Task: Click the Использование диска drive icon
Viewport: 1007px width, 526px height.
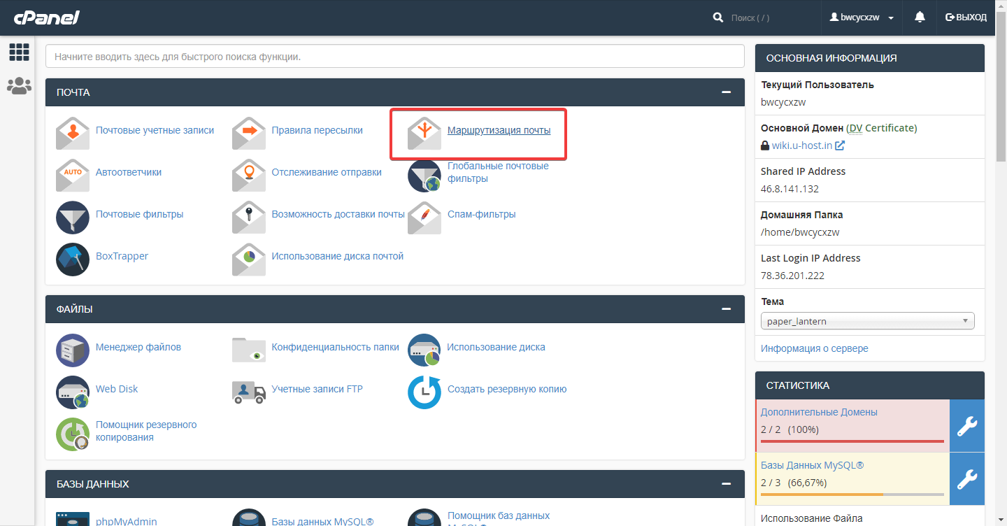Action: 424,350
